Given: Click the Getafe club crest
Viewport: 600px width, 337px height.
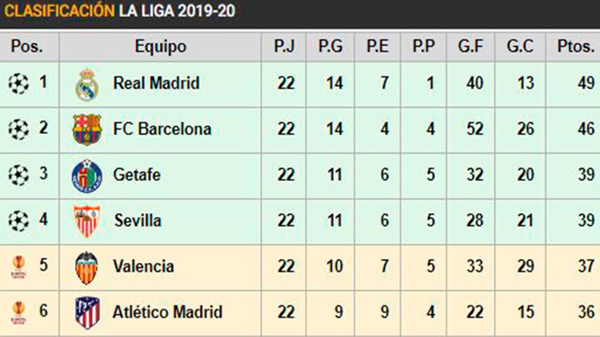Looking at the screenshot, I should 87,176.
